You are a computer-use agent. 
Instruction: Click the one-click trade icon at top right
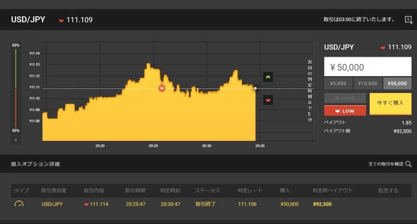[x=408, y=20]
